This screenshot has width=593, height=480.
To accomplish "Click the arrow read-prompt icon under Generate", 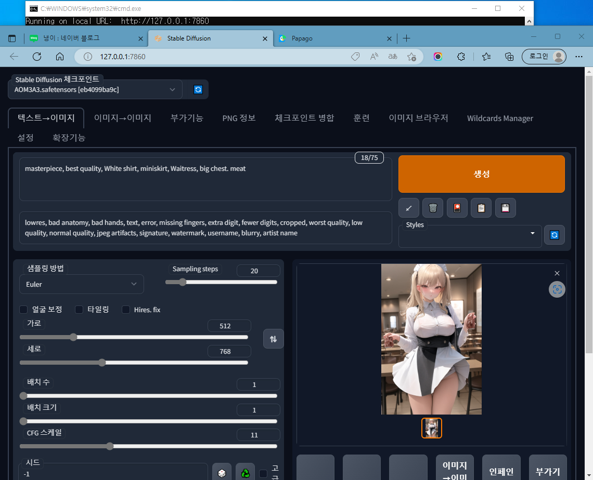I will (x=409, y=208).
